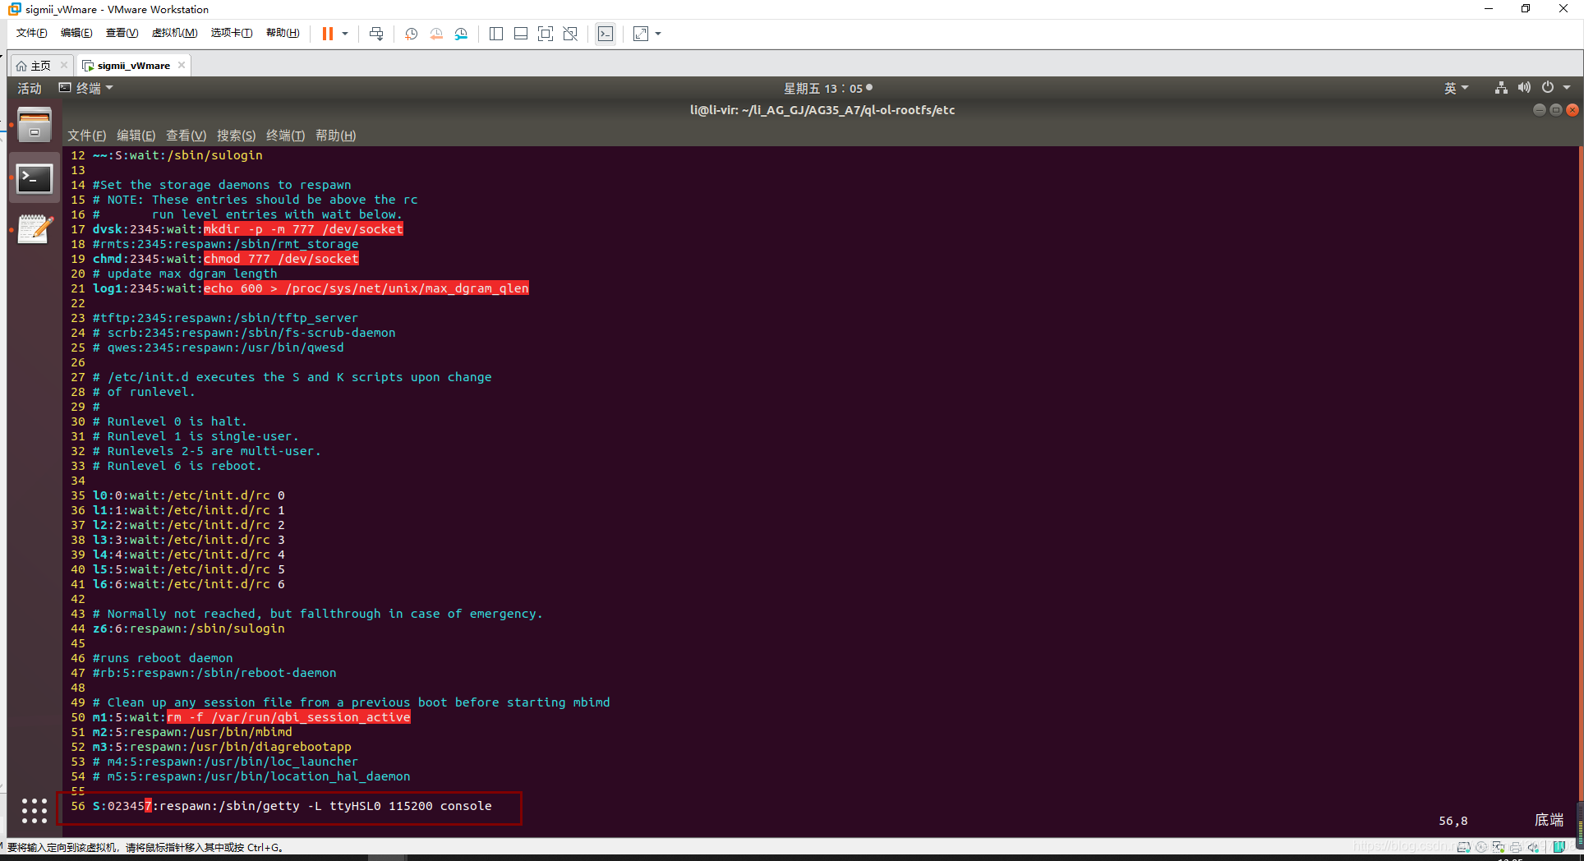The height and width of the screenshot is (861, 1584).
Task: Click line 17 mkdir -p -m 777 /dev/socket
Action: pyautogui.click(x=303, y=229)
